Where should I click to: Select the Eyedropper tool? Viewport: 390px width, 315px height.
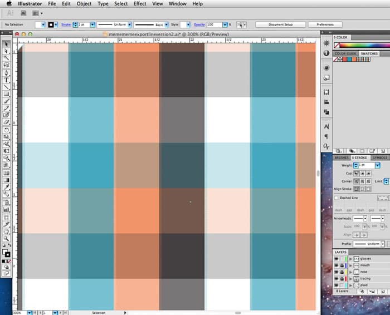click(6, 187)
